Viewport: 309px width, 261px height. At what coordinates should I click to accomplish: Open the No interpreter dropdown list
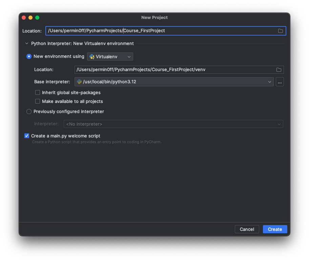tap(173, 124)
